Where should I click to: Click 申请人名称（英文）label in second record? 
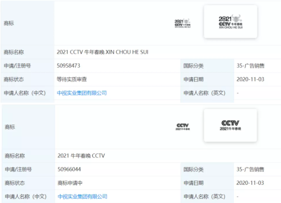tap(204, 196)
